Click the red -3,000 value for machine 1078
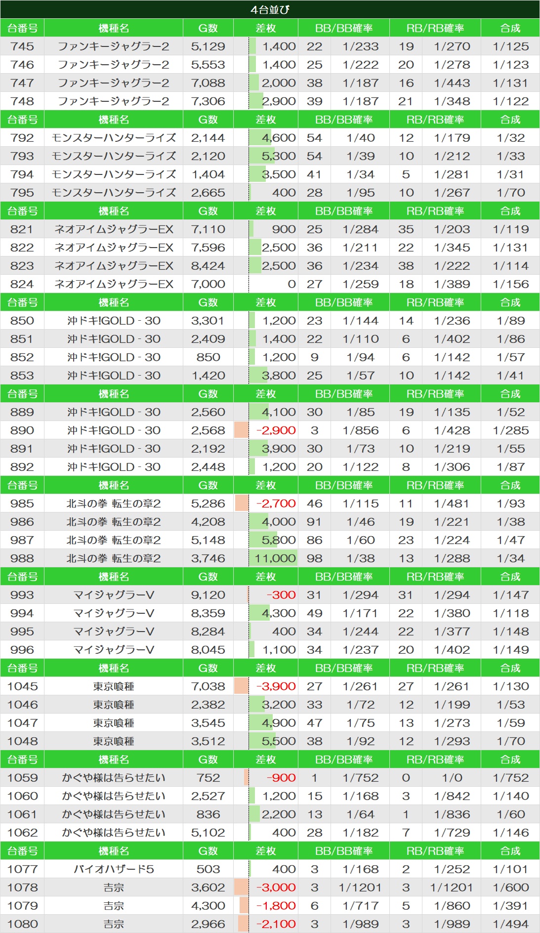 click(x=276, y=888)
